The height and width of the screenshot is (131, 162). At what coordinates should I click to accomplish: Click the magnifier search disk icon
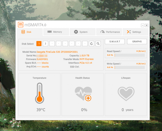tap(98, 43)
